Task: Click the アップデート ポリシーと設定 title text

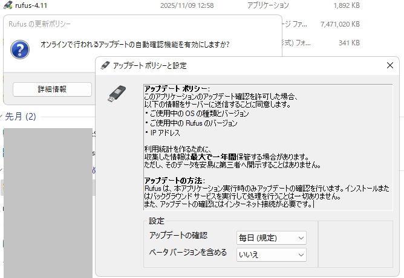Action: (x=150, y=65)
